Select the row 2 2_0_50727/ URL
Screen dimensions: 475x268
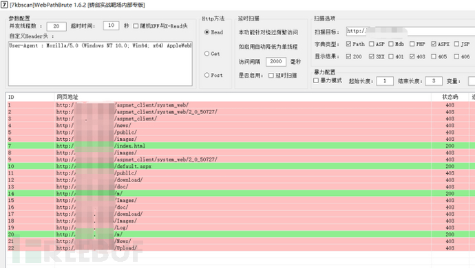click(136, 112)
